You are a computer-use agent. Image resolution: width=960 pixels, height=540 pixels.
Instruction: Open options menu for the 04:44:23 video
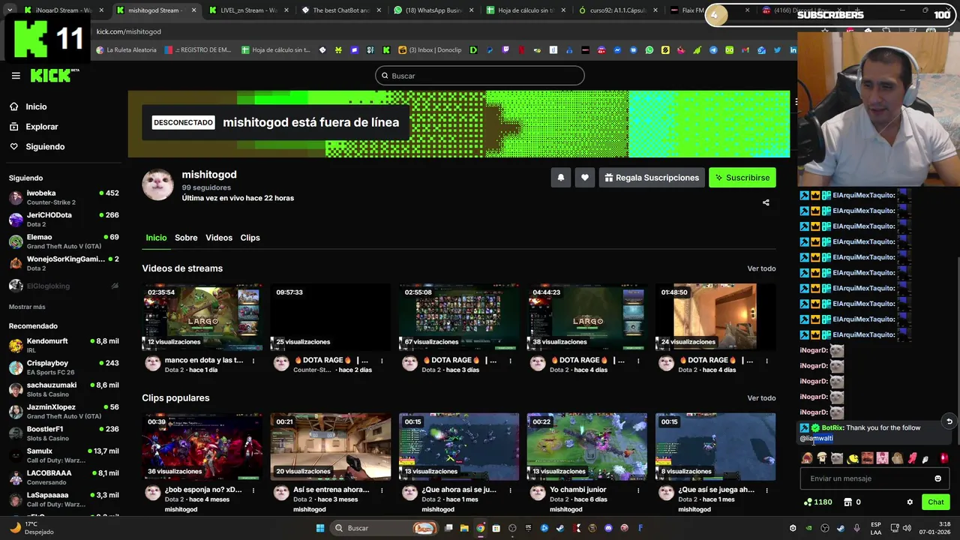click(x=638, y=361)
